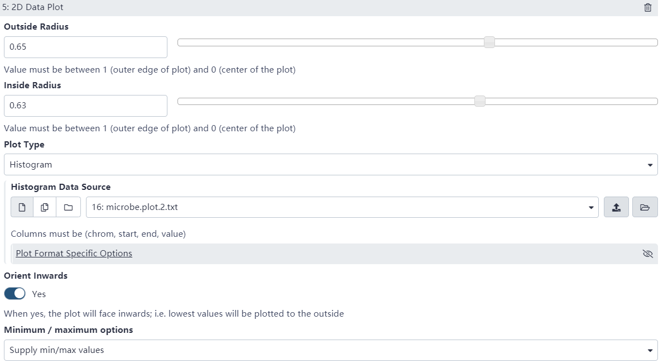Image resolution: width=663 pixels, height=363 pixels.
Task: Click the Inside Radius value field
Action: click(x=85, y=106)
